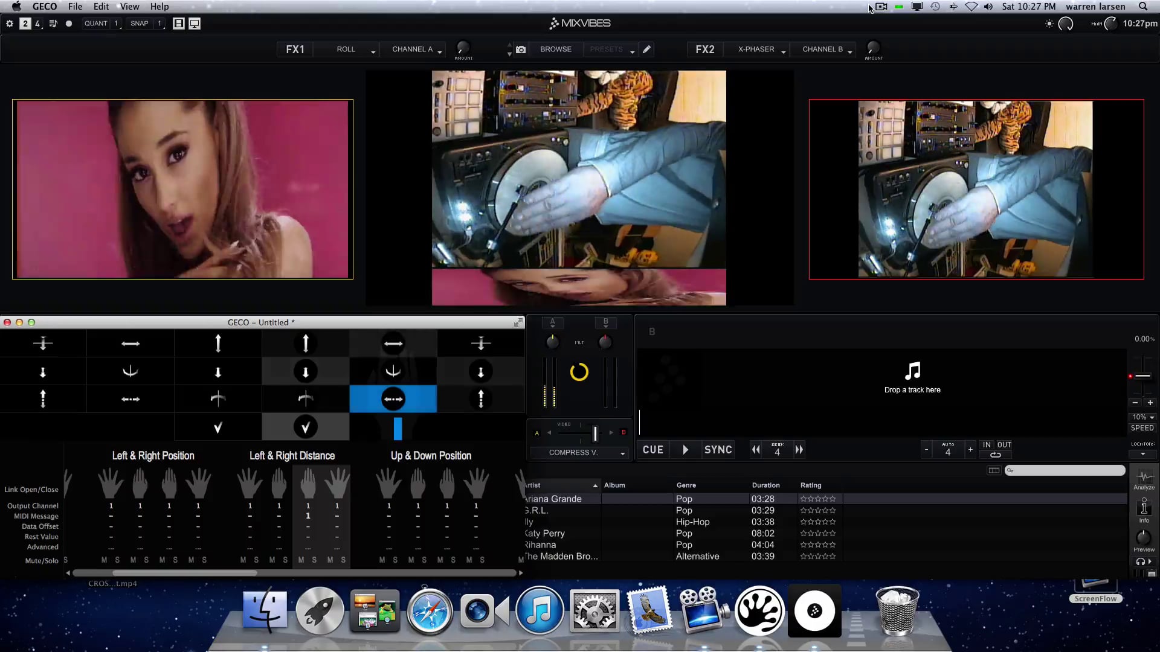Open the ROLL effect dropdown on FX1

[348, 50]
